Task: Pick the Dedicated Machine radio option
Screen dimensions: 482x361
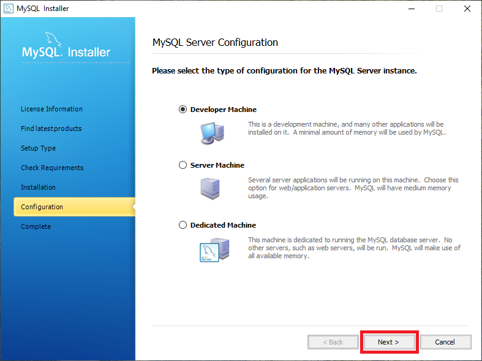Action: tap(183, 225)
